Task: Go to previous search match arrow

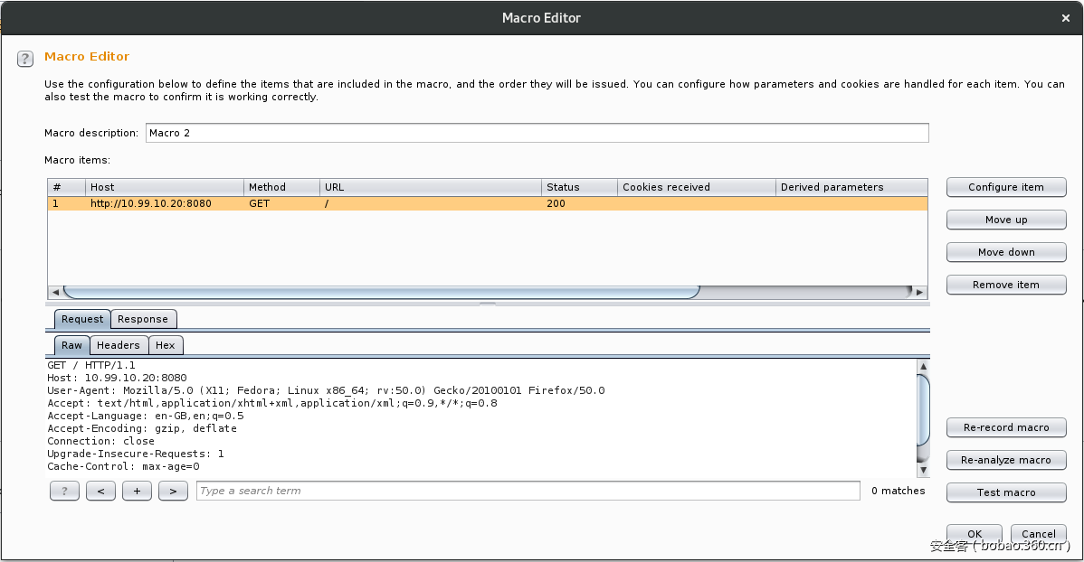Action: coord(100,491)
